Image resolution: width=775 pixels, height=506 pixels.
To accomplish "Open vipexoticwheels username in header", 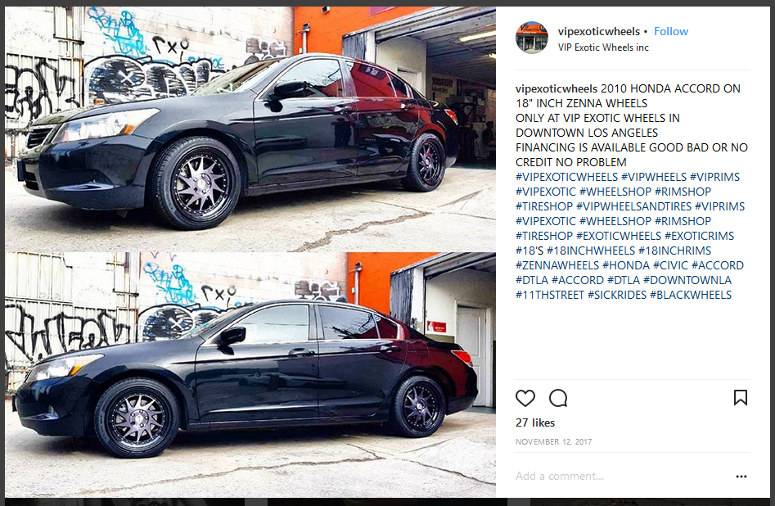I will click(x=598, y=31).
